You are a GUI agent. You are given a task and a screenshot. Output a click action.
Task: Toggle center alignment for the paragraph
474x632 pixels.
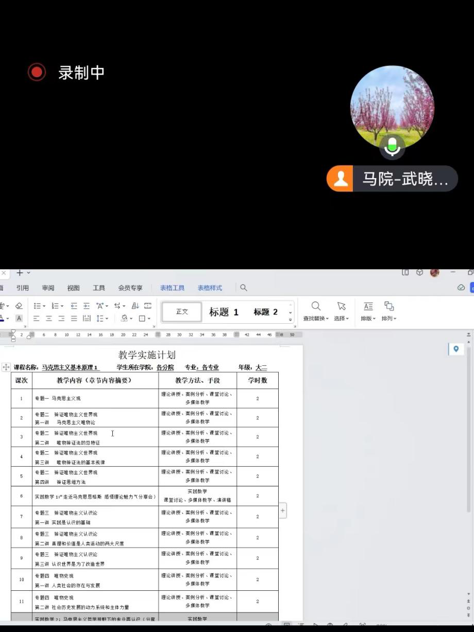coord(48,318)
